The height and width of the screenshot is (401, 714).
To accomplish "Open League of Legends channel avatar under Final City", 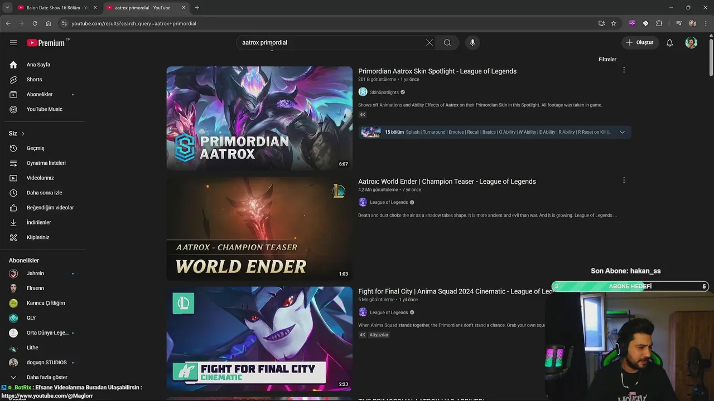I will point(363,312).
